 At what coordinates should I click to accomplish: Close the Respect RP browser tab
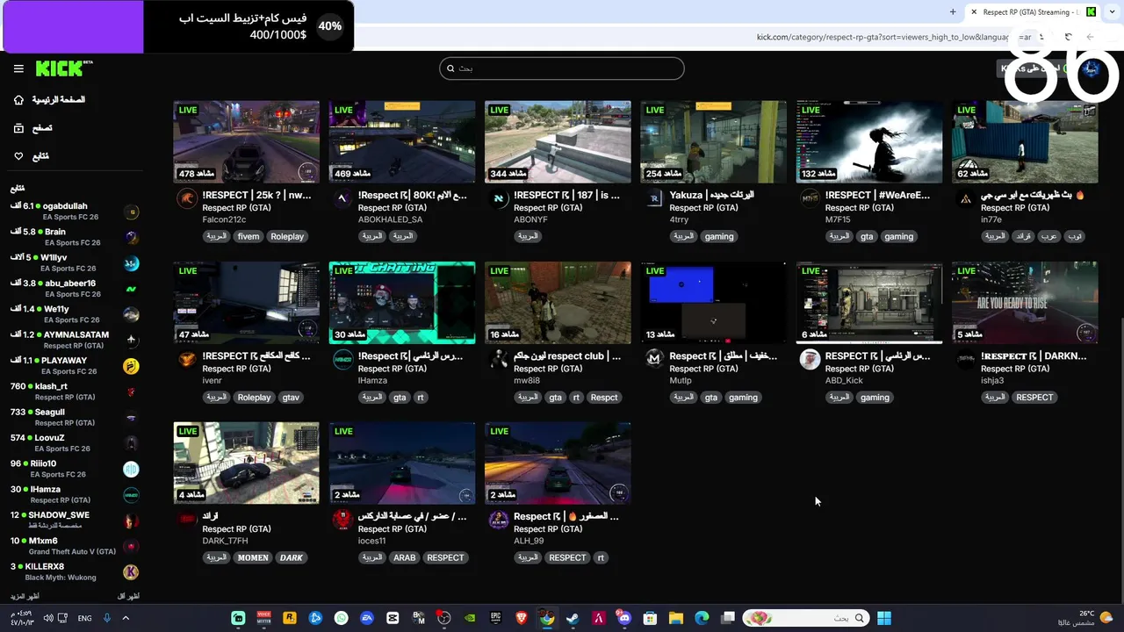(x=974, y=12)
